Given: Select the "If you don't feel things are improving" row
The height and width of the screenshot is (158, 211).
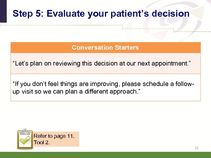Looking at the screenshot, I should (105, 87).
